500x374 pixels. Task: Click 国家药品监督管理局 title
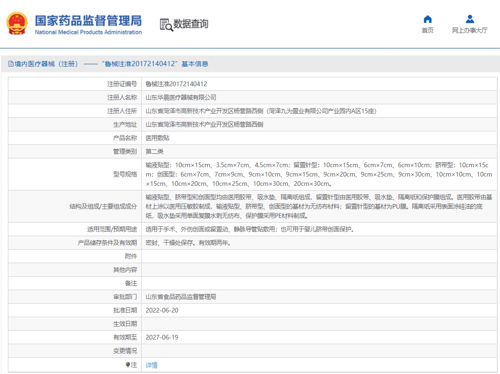[89, 20]
